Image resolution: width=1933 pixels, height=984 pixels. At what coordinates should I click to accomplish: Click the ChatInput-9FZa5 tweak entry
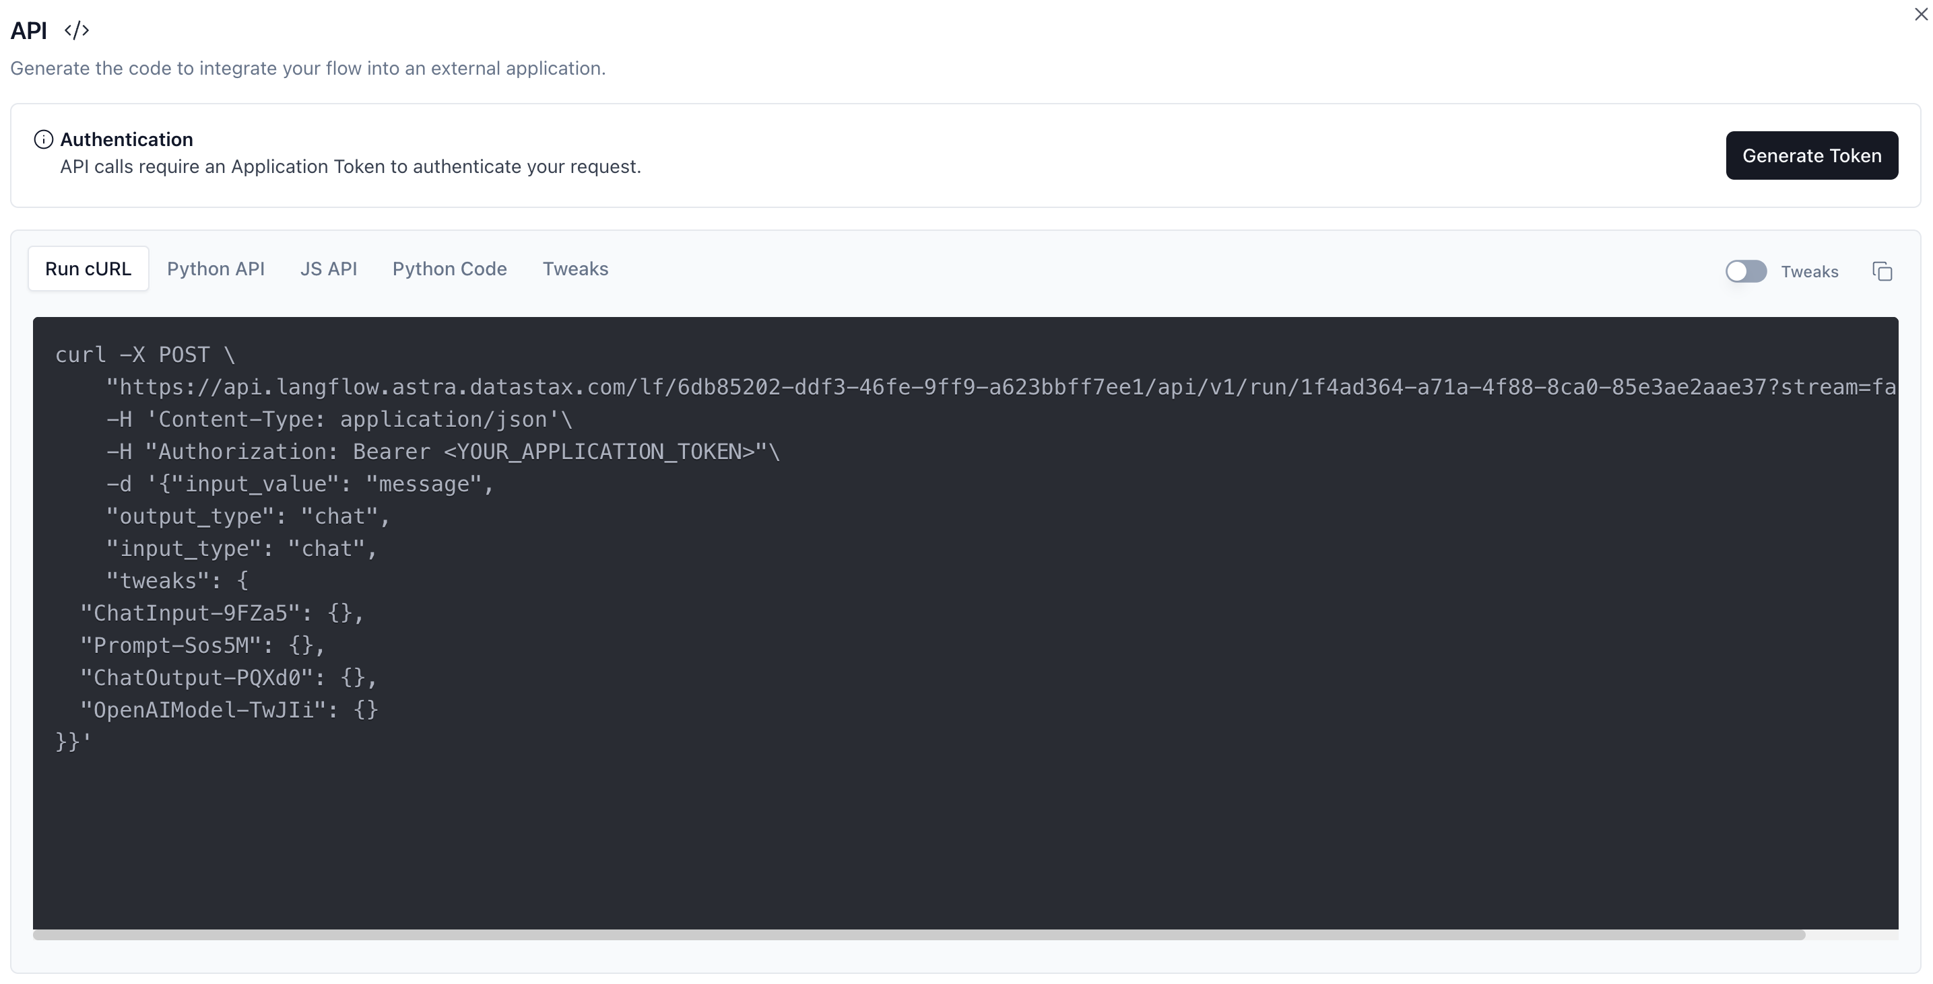222,612
